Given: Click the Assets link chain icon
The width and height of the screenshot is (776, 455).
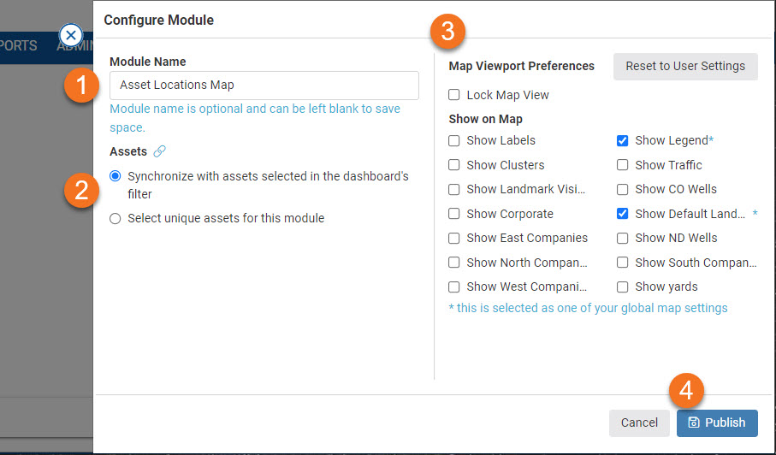Looking at the screenshot, I should [159, 151].
